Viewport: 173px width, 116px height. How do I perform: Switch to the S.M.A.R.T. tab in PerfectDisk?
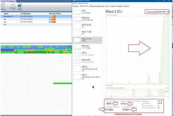click(3, 1)
